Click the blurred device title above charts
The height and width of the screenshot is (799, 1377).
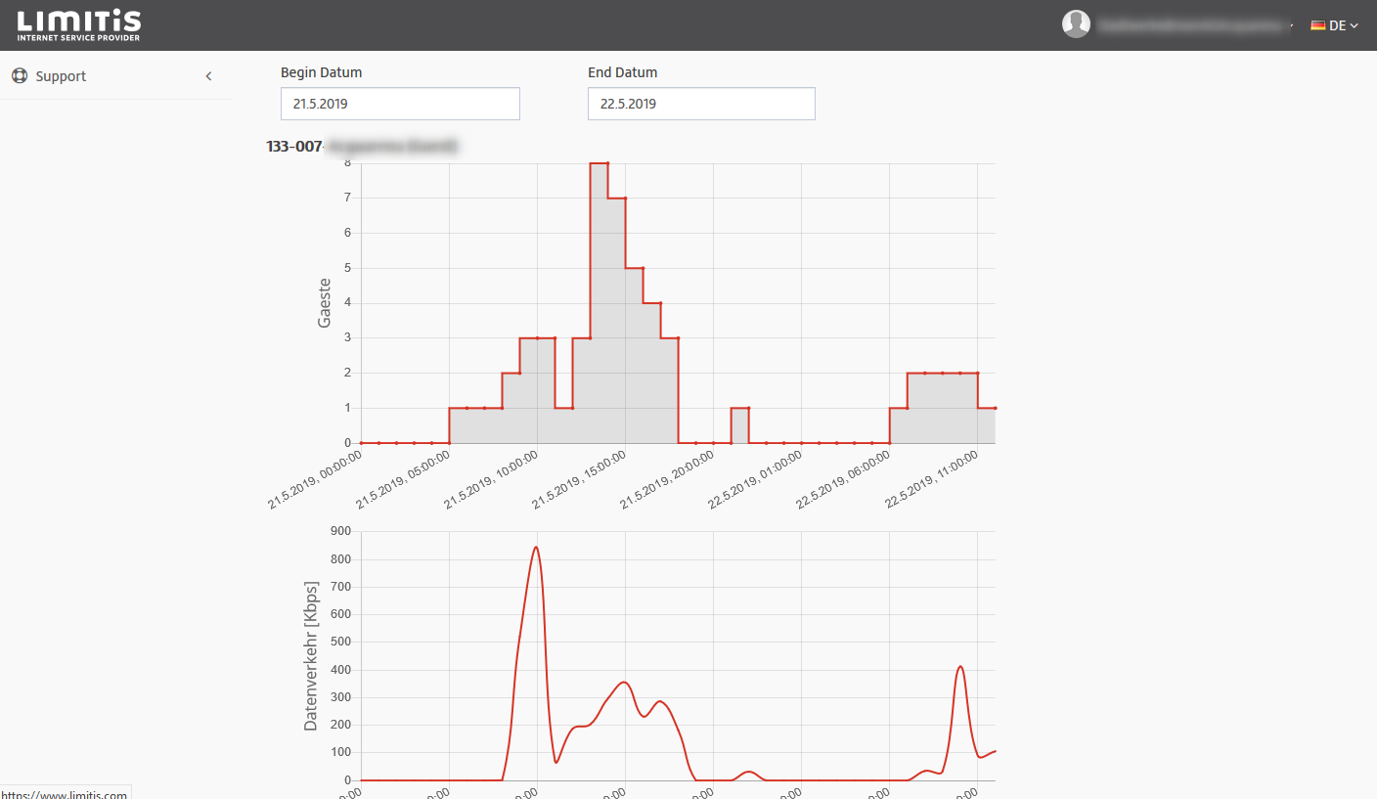[391, 147]
